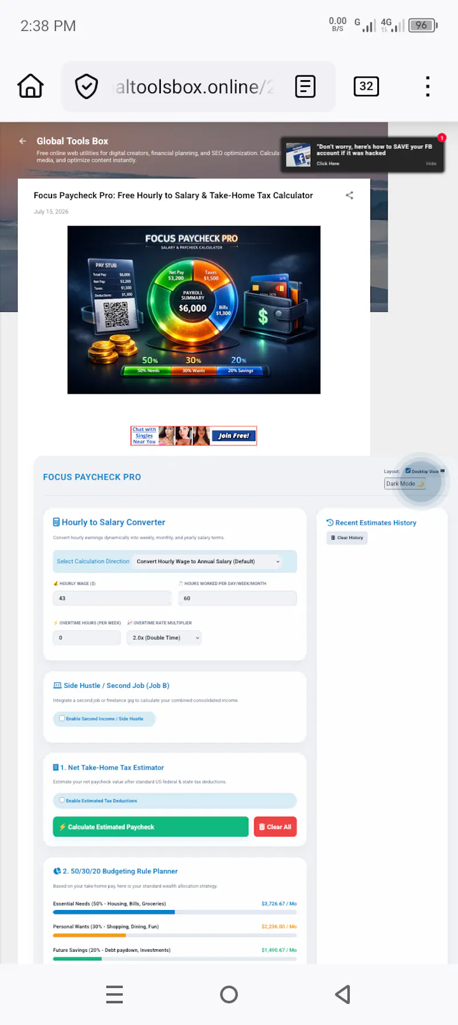The width and height of the screenshot is (458, 1025).
Task: Focus the Hourly Wage field showing 43
Action: tap(112, 598)
